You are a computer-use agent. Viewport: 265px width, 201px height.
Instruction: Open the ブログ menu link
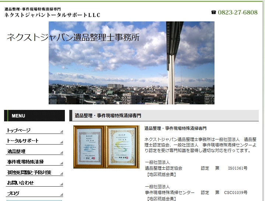point(13,193)
